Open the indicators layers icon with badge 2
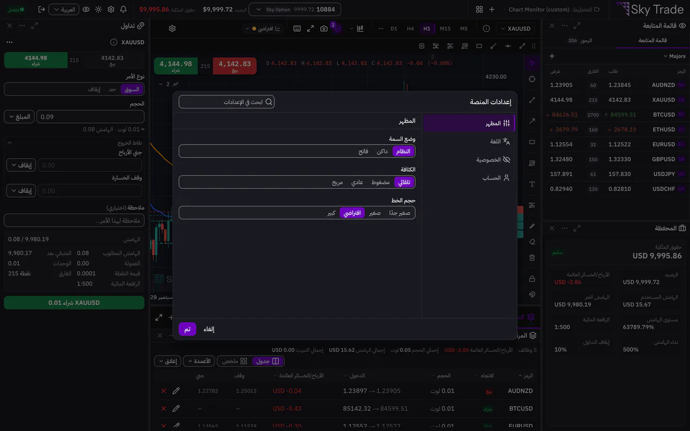The width and height of the screenshot is (690, 431). (337, 29)
